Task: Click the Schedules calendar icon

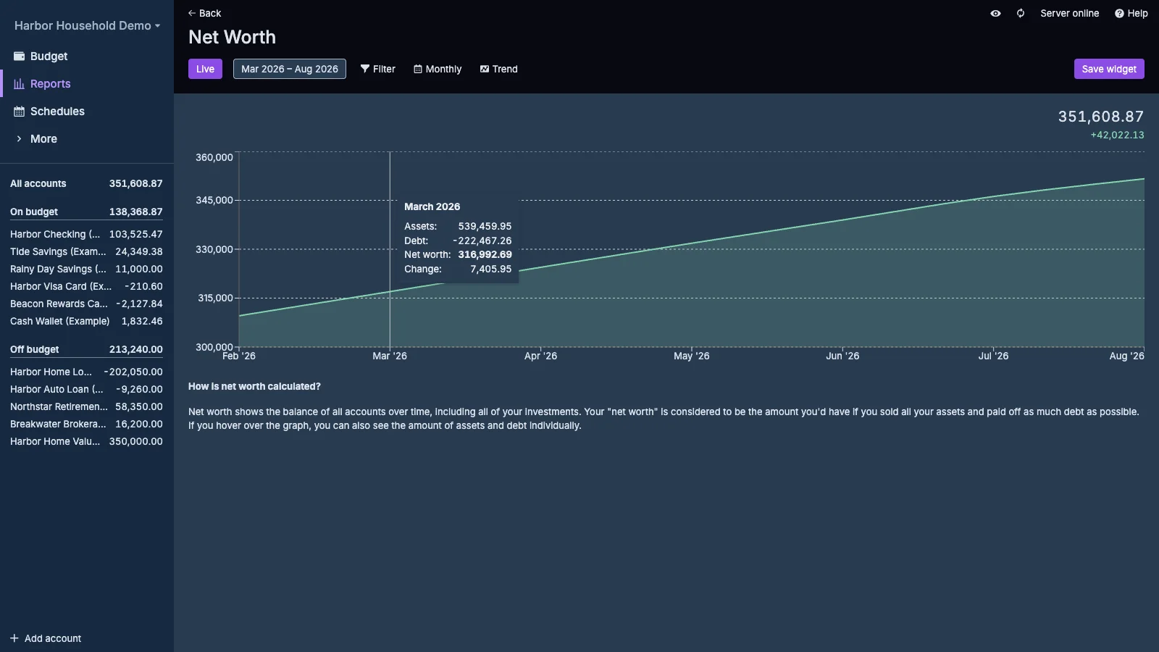Action: (20, 111)
